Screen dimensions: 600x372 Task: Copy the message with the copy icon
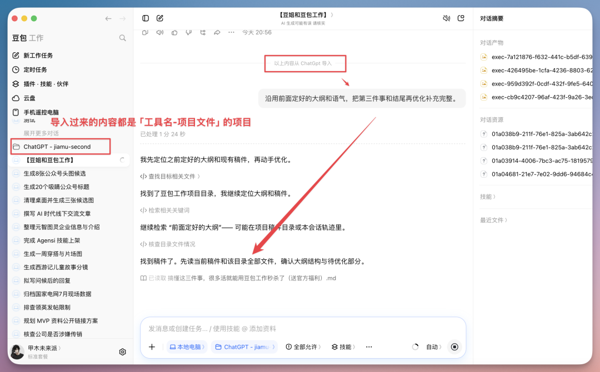(145, 33)
